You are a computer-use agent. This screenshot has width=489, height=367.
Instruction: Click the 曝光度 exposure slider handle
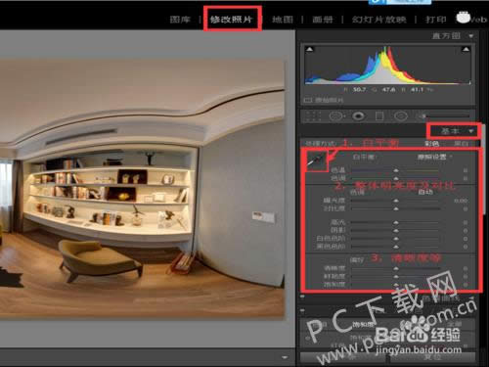point(396,201)
